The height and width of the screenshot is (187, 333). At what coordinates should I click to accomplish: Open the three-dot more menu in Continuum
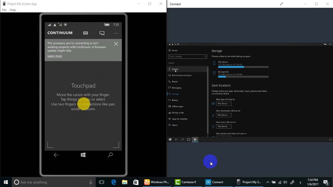tap(116, 33)
